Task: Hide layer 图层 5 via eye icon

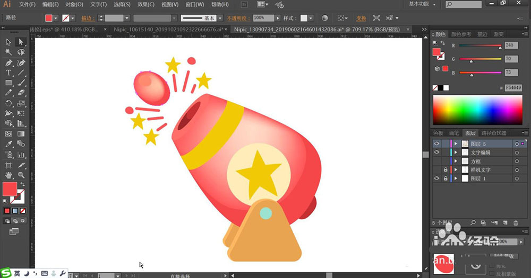Action: coord(436,144)
